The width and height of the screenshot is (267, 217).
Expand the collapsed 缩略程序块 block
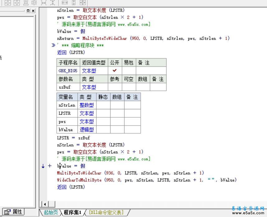[x=53, y=45]
